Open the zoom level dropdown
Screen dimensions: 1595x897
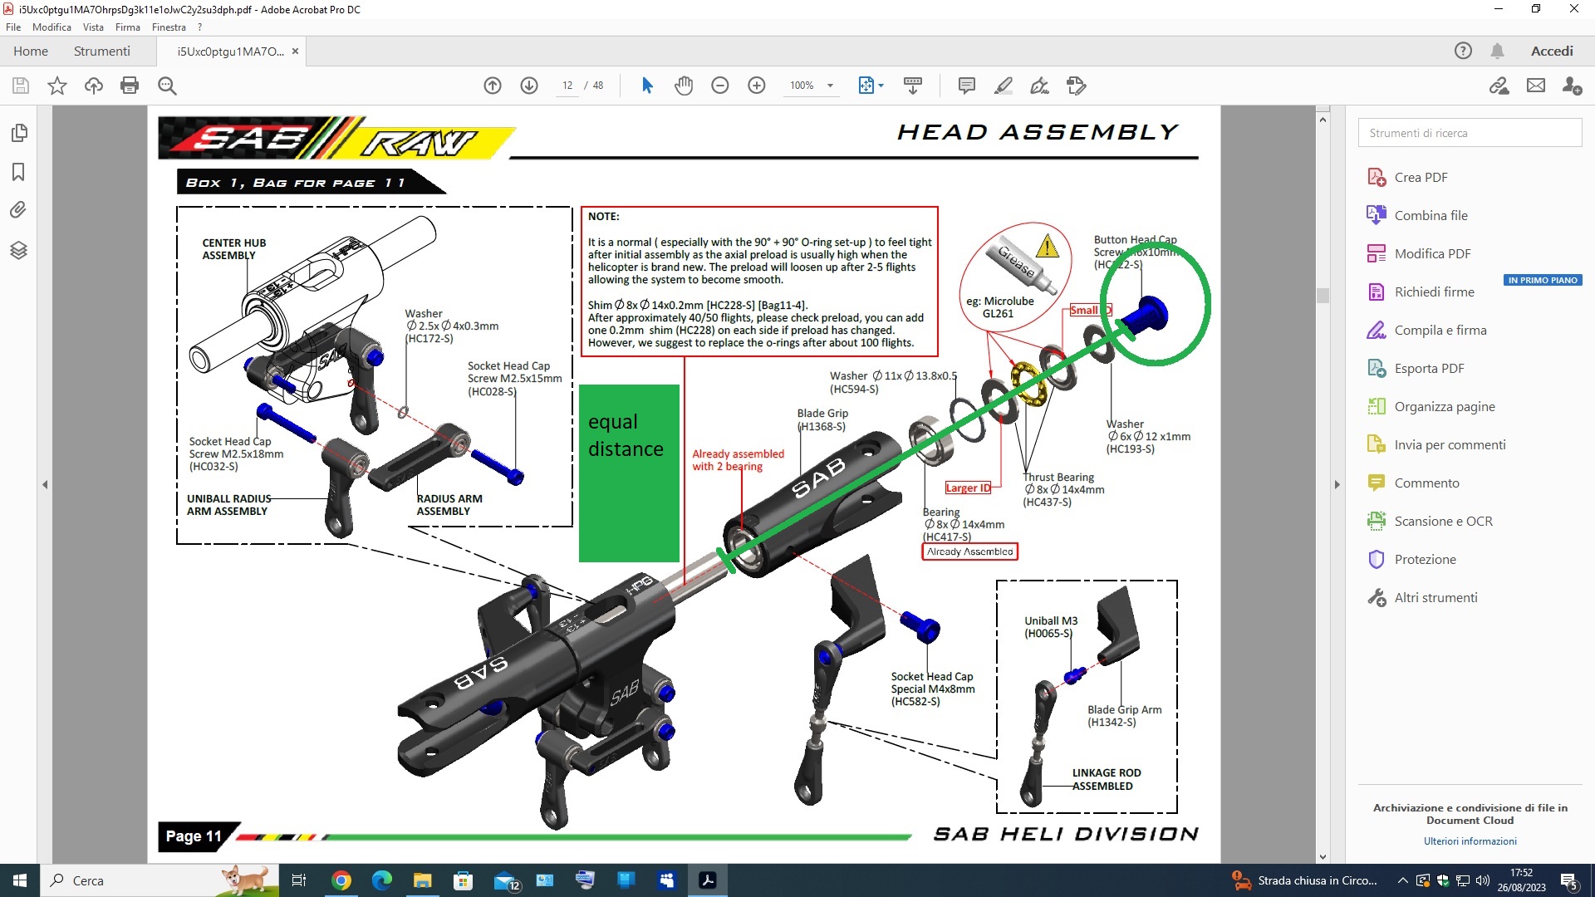coord(830,86)
